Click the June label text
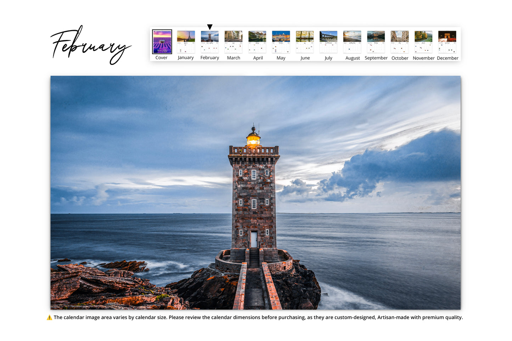 [x=305, y=58]
